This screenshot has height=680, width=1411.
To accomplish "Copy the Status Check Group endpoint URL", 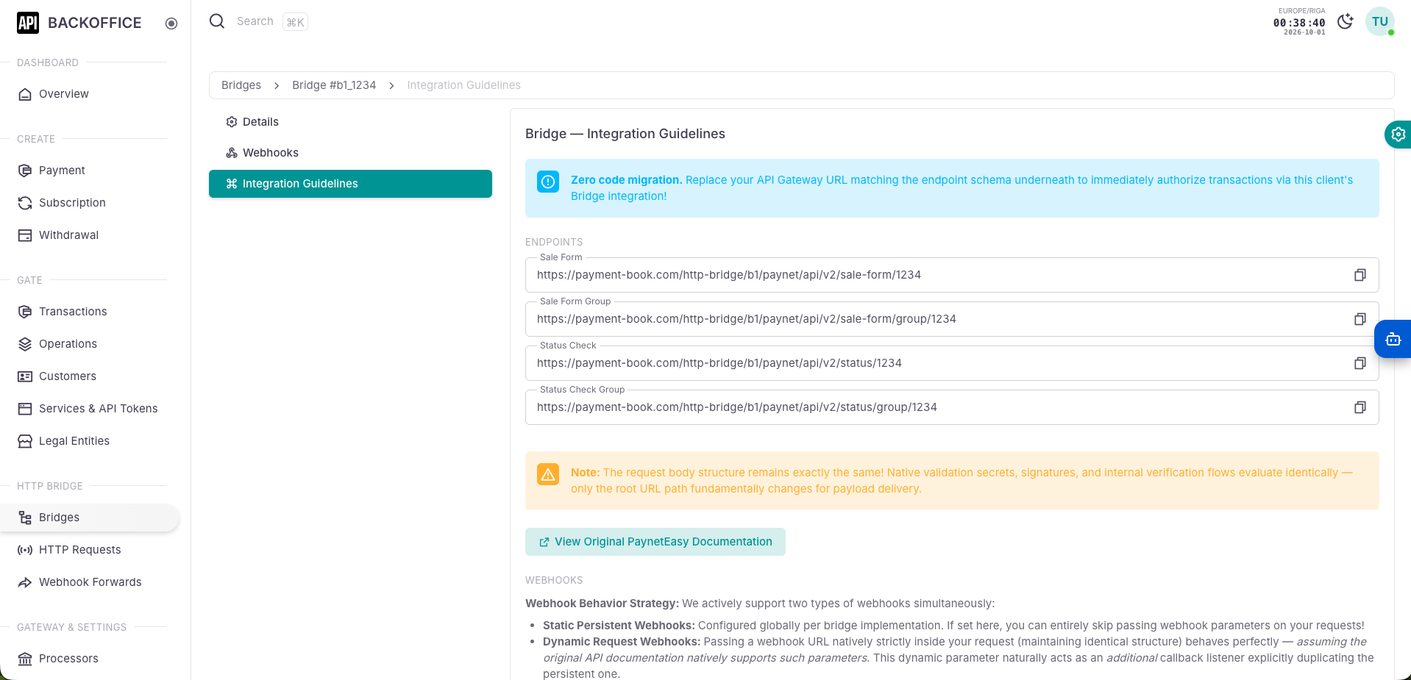I will point(1360,407).
